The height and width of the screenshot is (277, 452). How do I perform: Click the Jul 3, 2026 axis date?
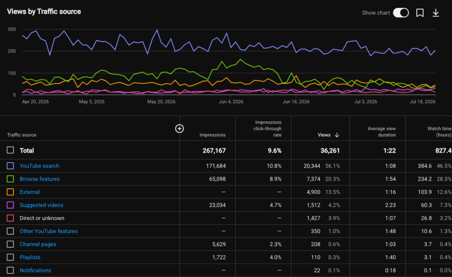pos(365,102)
